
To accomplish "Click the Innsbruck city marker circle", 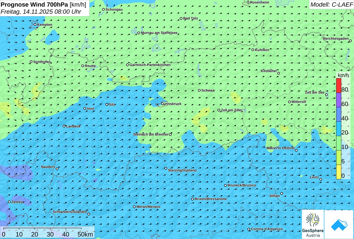I will pyautogui.click(x=163, y=104).
